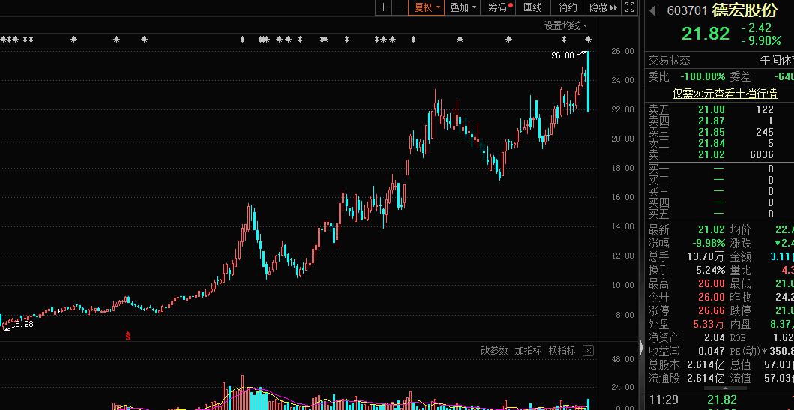
Task: Expand the 设置均线 dropdown
Action: [x=566, y=25]
